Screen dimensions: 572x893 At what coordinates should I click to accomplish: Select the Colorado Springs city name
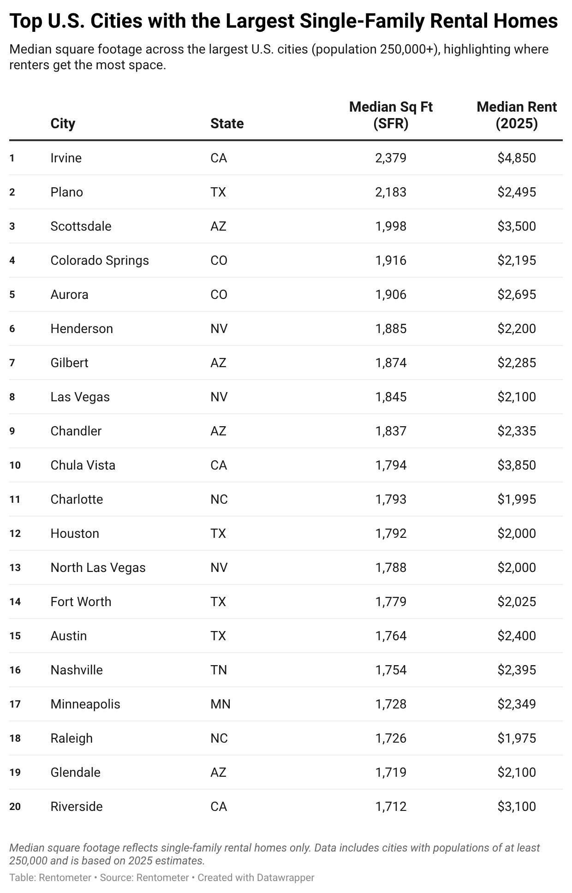coord(100,261)
